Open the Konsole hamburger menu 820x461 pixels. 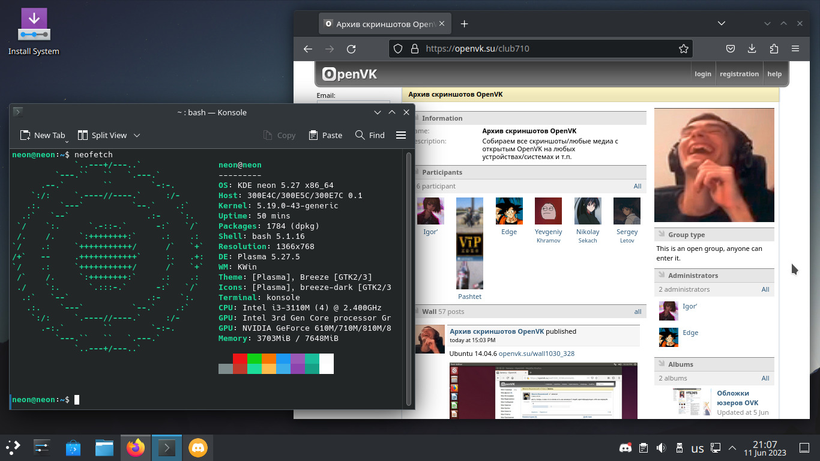(401, 135)
